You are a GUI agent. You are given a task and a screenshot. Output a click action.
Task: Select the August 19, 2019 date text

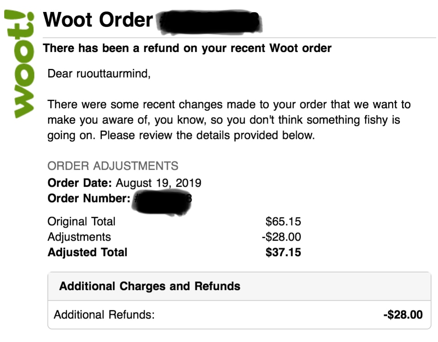159,183
